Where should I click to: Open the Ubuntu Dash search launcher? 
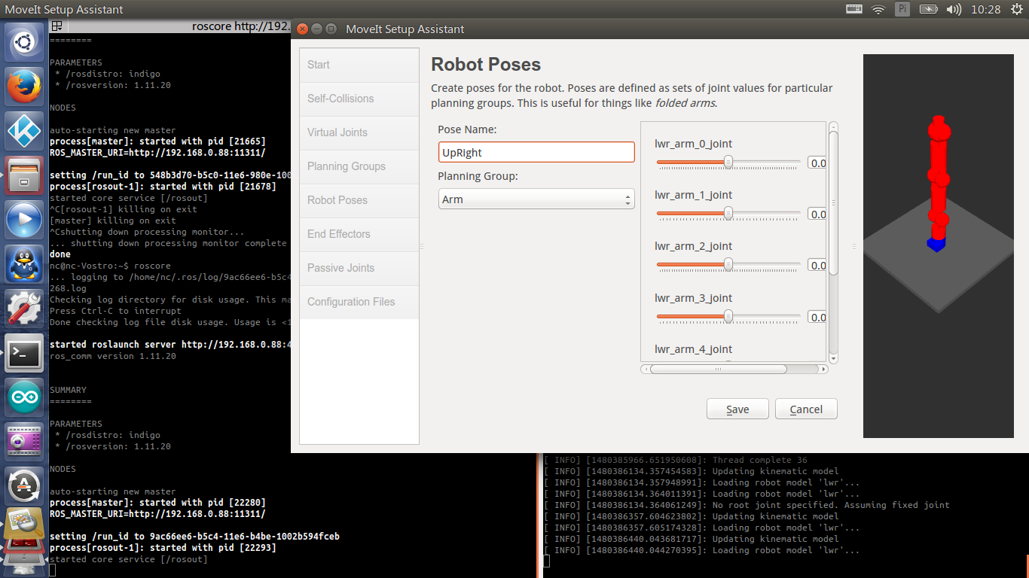click(x=25, y=43)
